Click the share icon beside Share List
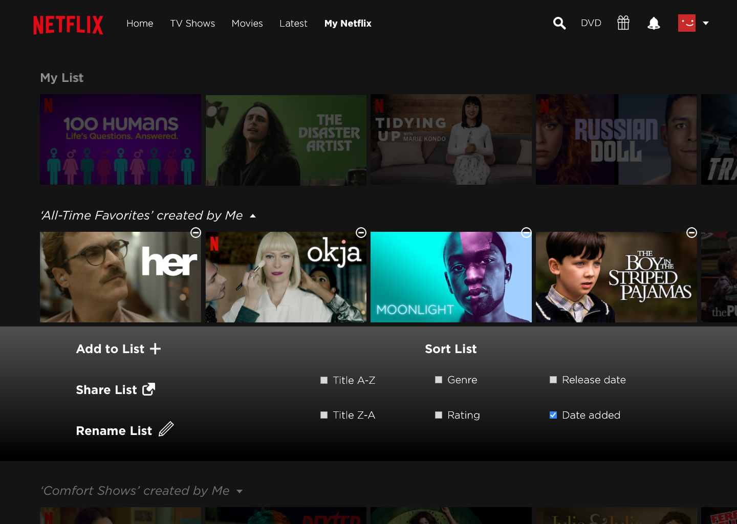 coord(148,389)
